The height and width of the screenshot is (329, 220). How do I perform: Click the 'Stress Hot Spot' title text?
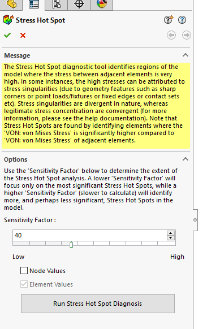coord(40,20)
